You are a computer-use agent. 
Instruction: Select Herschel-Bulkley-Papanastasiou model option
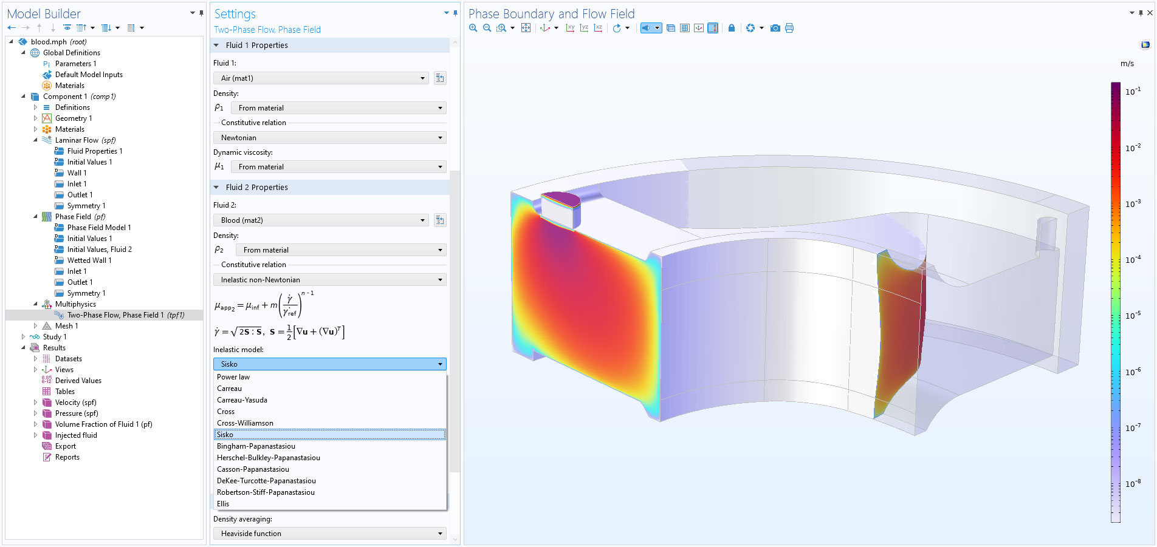pyautogui.click(x=268, y=458)
